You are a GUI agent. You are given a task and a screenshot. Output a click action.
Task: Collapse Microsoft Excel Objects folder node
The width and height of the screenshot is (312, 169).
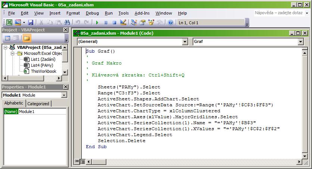tap(12, 53)
